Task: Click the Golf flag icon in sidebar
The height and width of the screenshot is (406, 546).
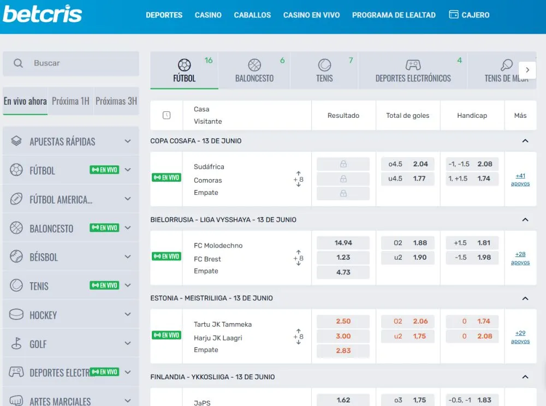Action: coord(16,344)
